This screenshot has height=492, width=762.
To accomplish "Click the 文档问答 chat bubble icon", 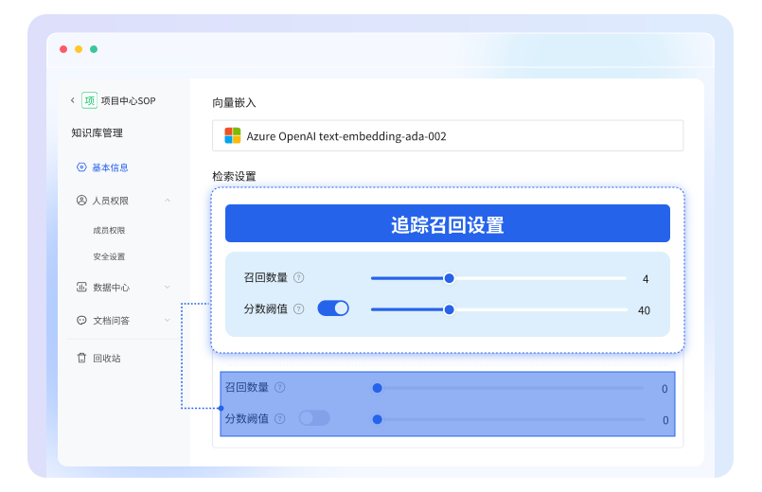I will pos(81,320).
